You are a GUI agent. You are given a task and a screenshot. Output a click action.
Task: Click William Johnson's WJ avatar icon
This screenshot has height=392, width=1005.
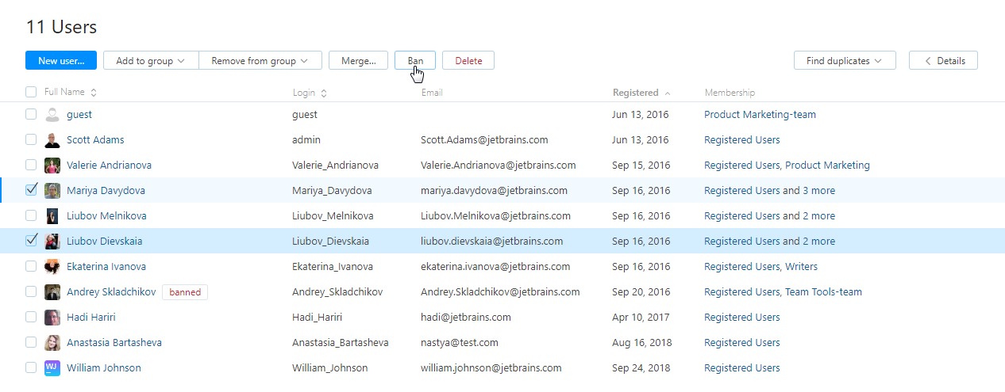click(52, 368)
